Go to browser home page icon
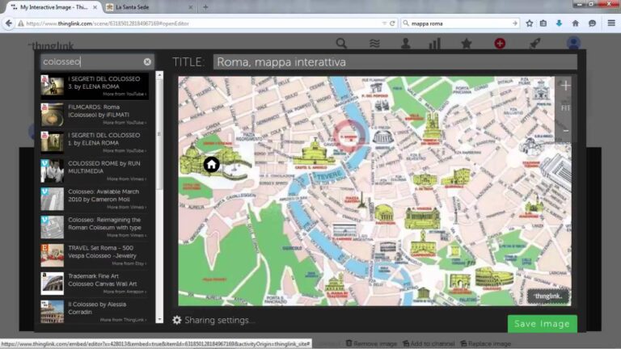The width and height of the screenshot is (621, 349). [x=576, y=23]
